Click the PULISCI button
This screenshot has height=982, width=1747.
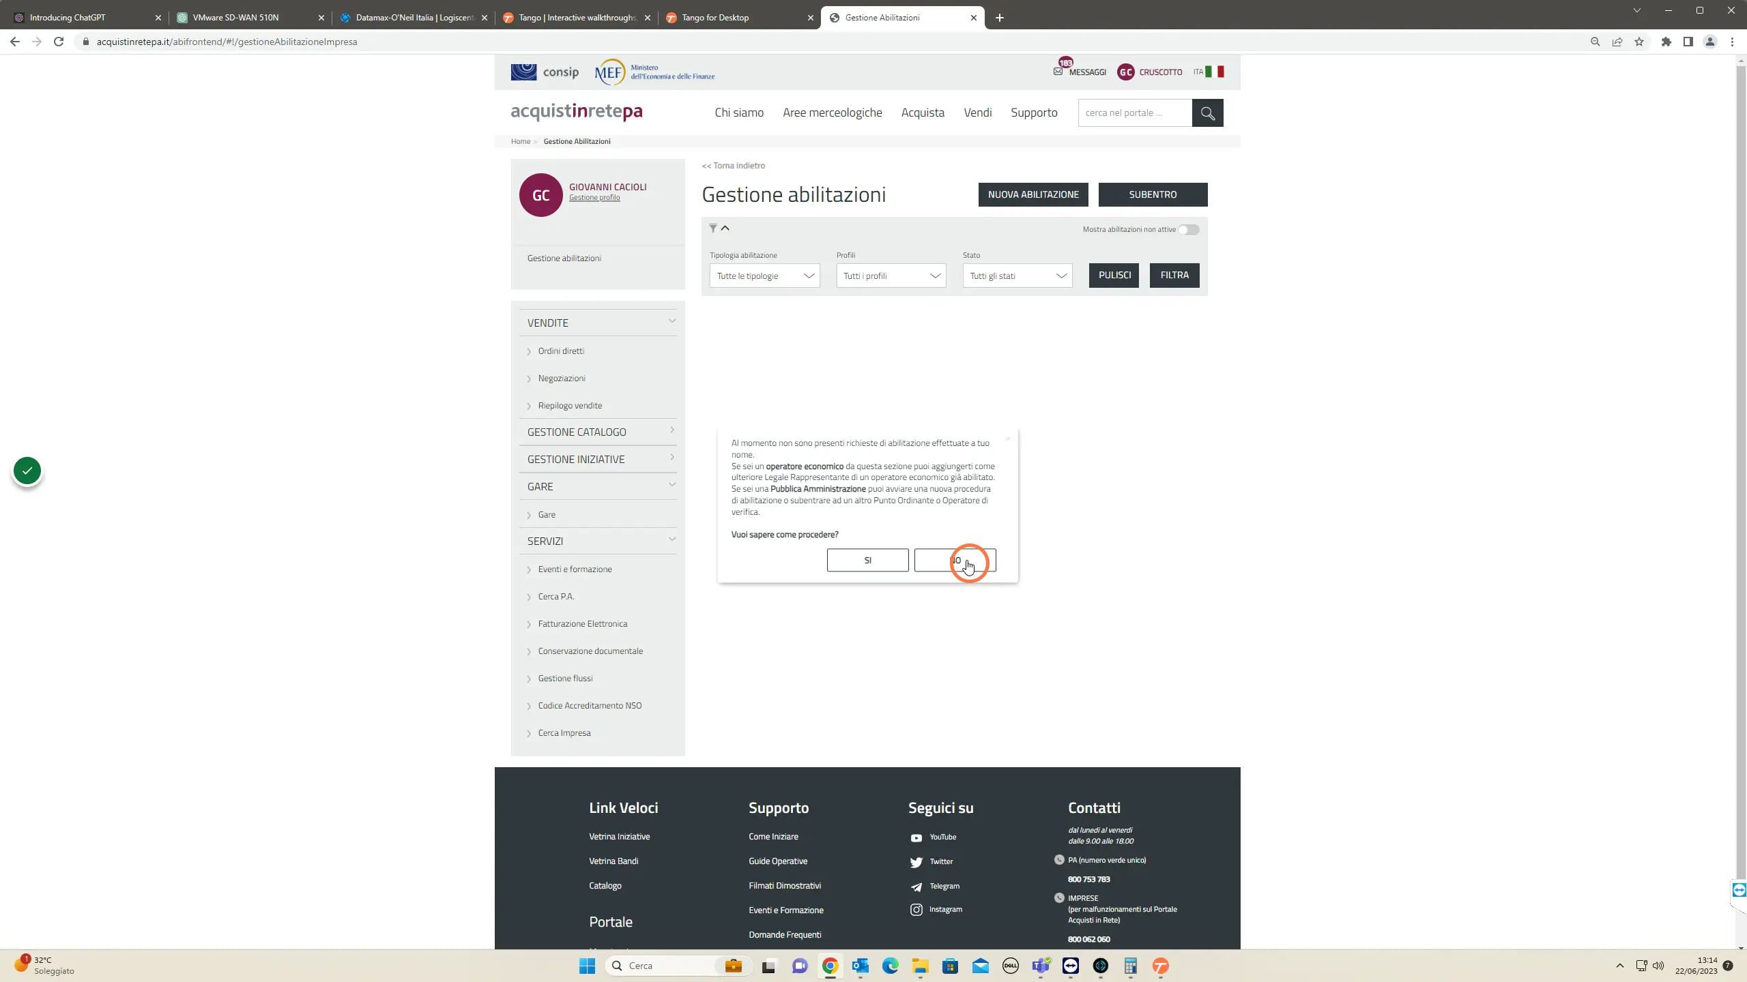(1114, 276)
